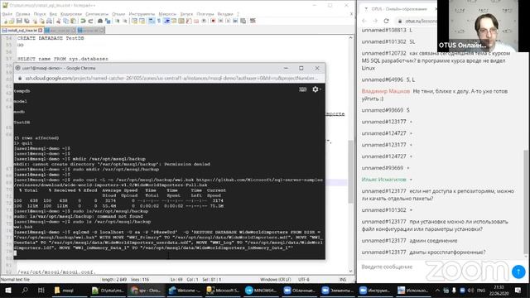The width and height of the screenshot is (530, 298).
Task: Click the browser Forward arrow in OTUS window
Action: (375, 21)
